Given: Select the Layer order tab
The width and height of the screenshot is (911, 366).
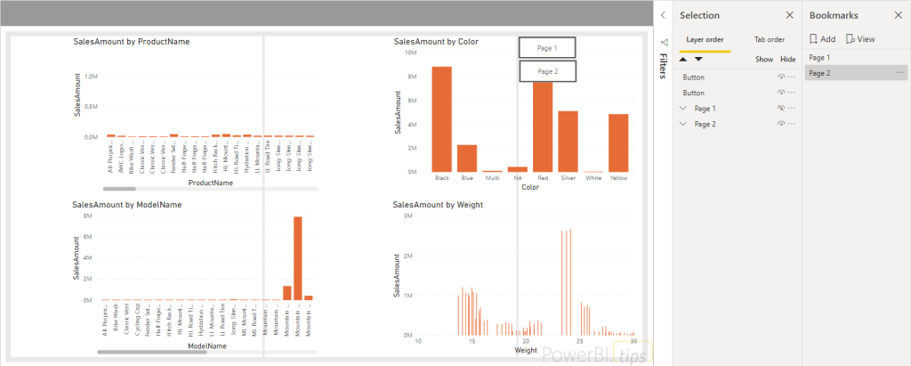Looking at the screenshot, I should pos(705,39).
